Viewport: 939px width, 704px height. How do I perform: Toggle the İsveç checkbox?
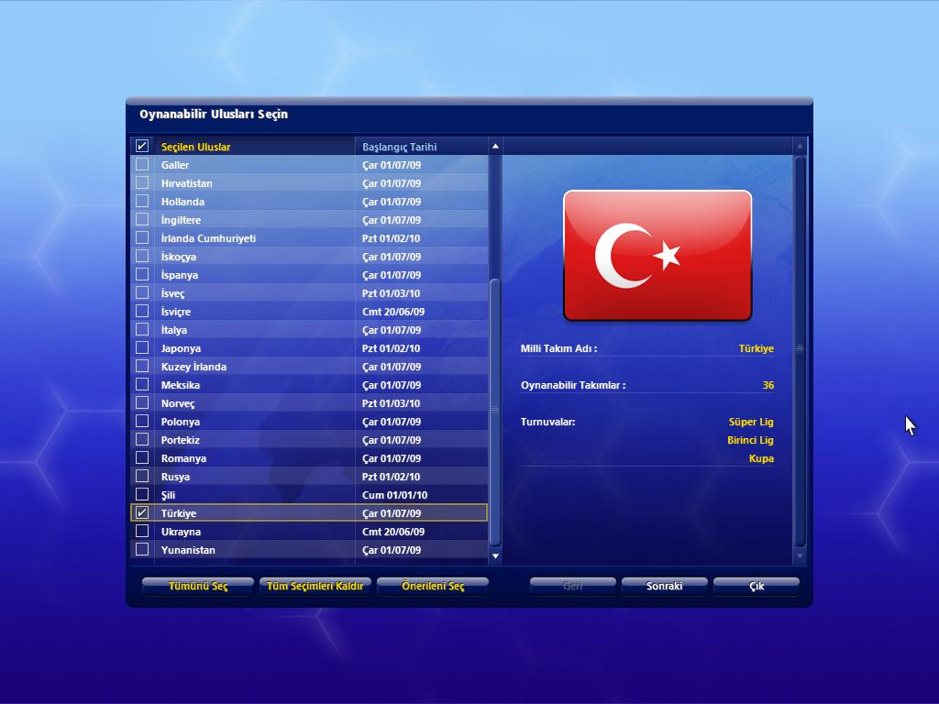142,292
